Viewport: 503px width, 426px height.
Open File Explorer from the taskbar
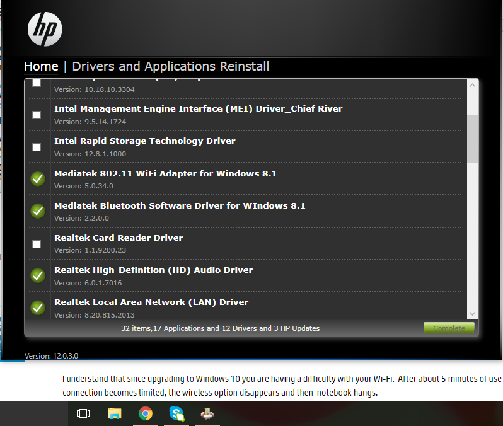114,413
